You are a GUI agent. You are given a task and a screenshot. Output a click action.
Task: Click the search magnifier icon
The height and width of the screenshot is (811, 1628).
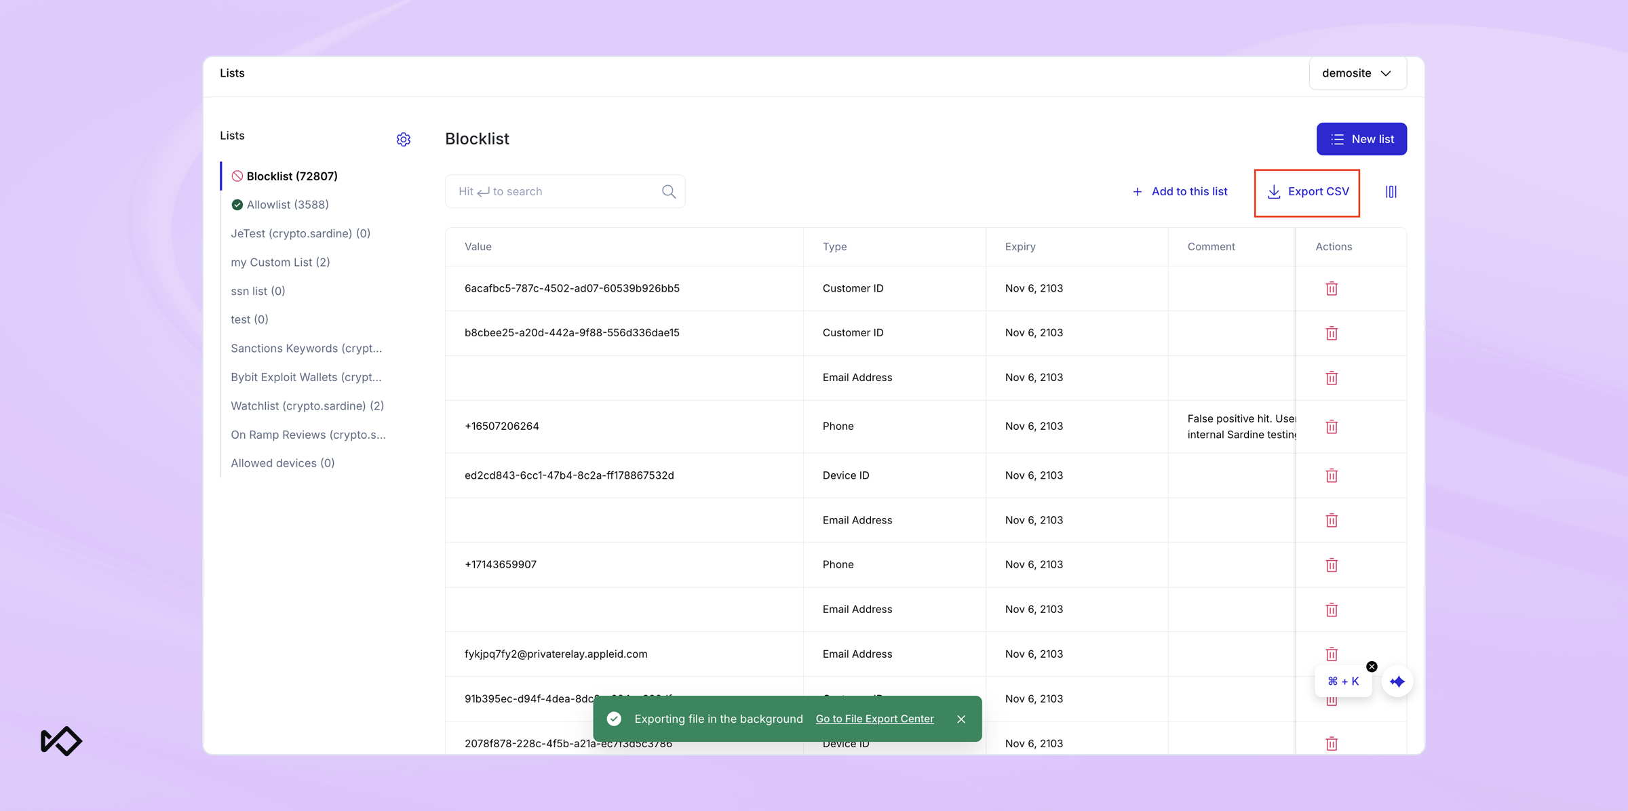coord(669,191)
